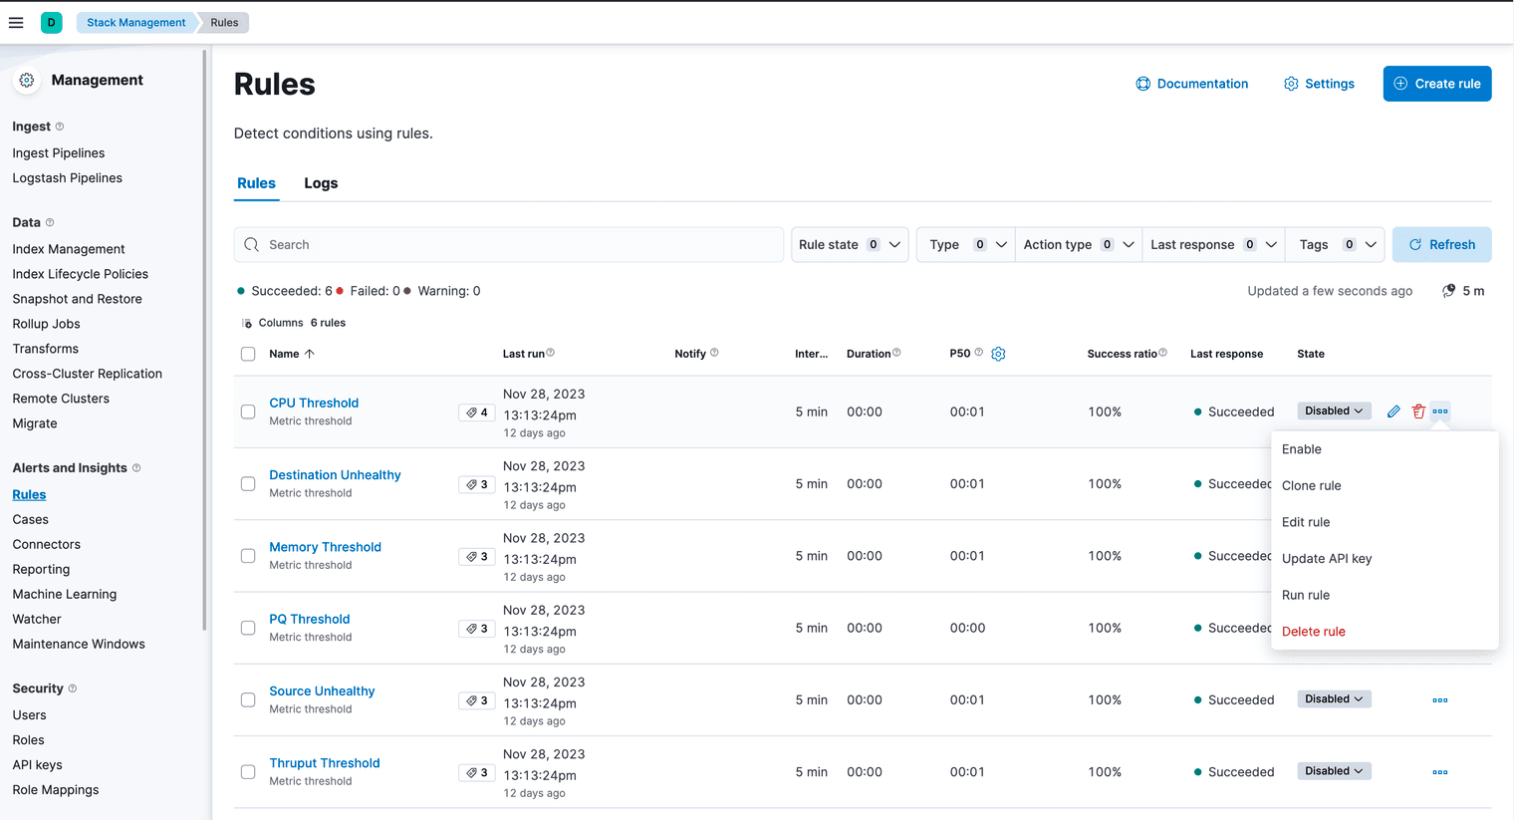Click the tag badge on CPU Threshold
This screenshot has height=820, width=1514.
[x=477, y=412]
